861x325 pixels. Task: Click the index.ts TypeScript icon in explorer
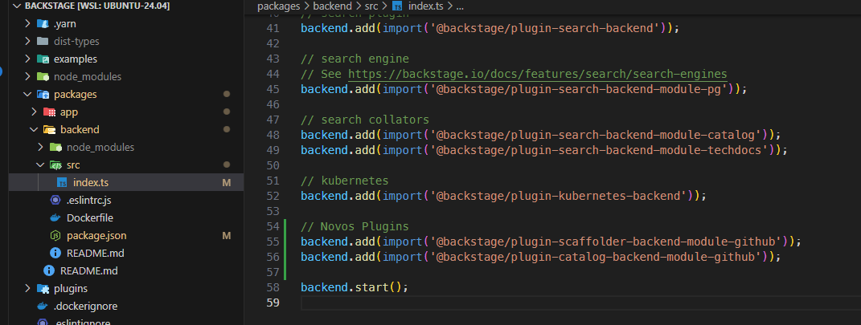pos(62,183)
